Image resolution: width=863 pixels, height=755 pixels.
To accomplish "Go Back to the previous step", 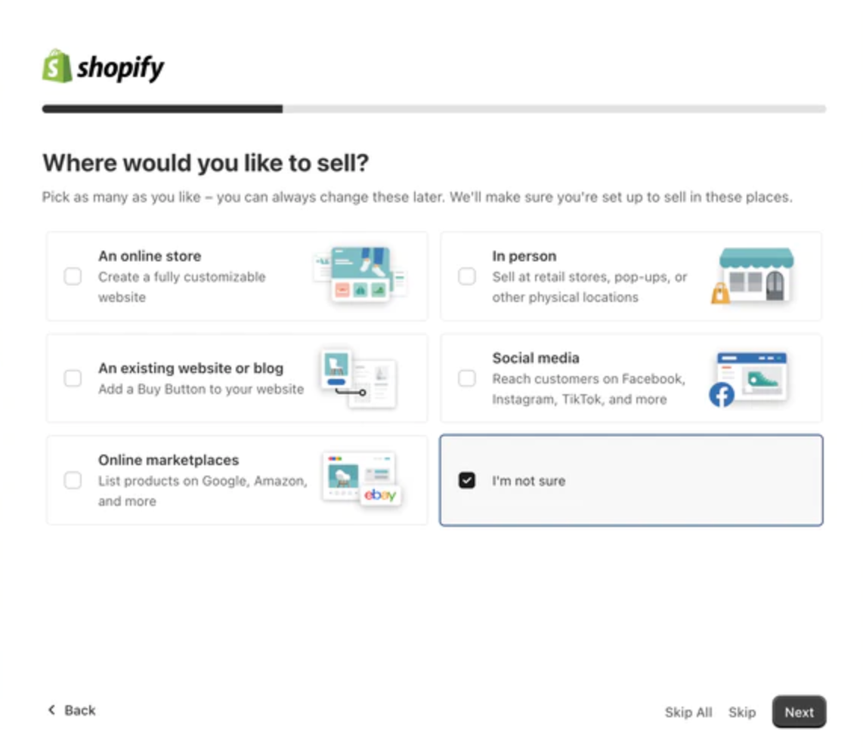I will click(72, 710).
